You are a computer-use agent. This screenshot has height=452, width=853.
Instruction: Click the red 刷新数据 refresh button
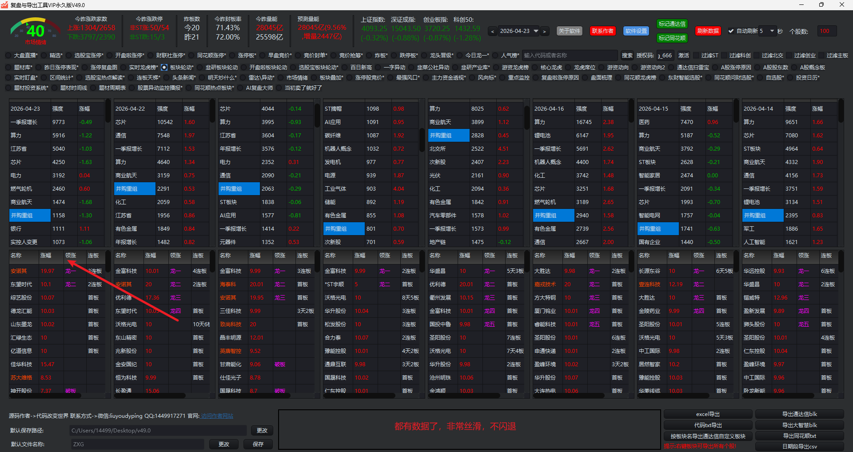click(x=708, y=31)
